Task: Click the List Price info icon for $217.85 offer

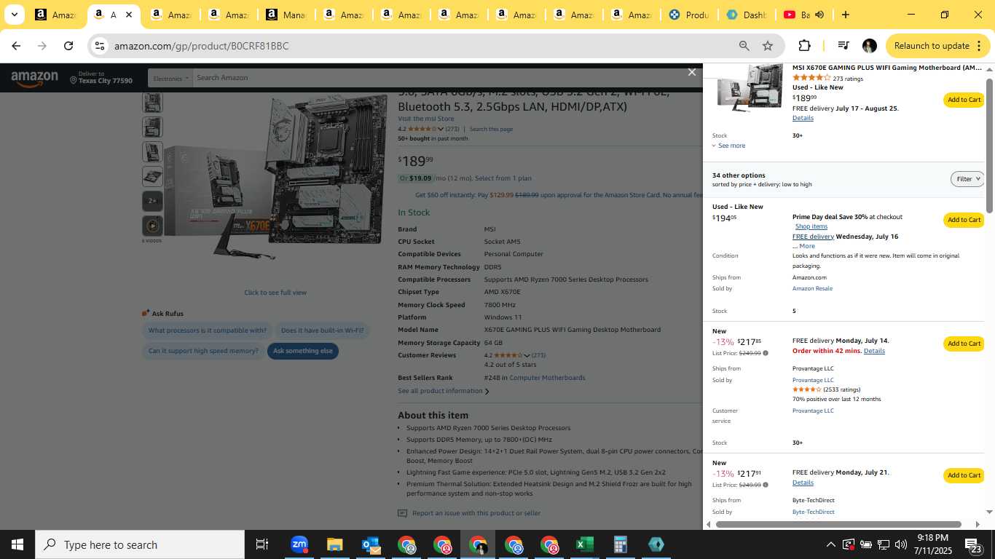Action: coord(765,353)
